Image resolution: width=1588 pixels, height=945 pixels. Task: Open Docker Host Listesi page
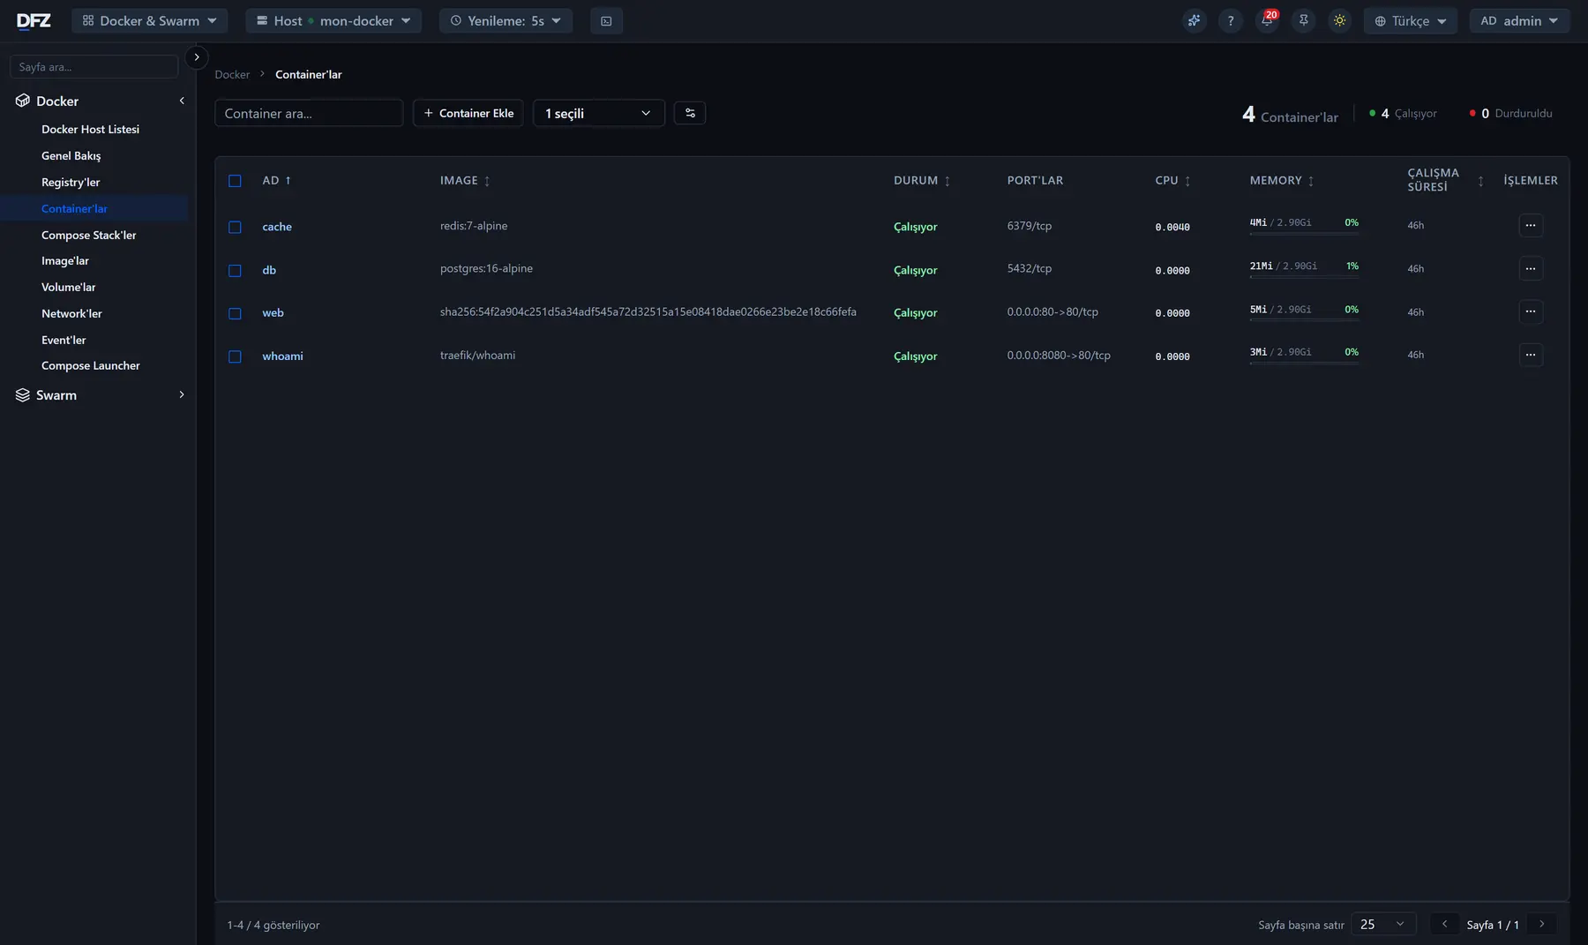pos(90,129)
